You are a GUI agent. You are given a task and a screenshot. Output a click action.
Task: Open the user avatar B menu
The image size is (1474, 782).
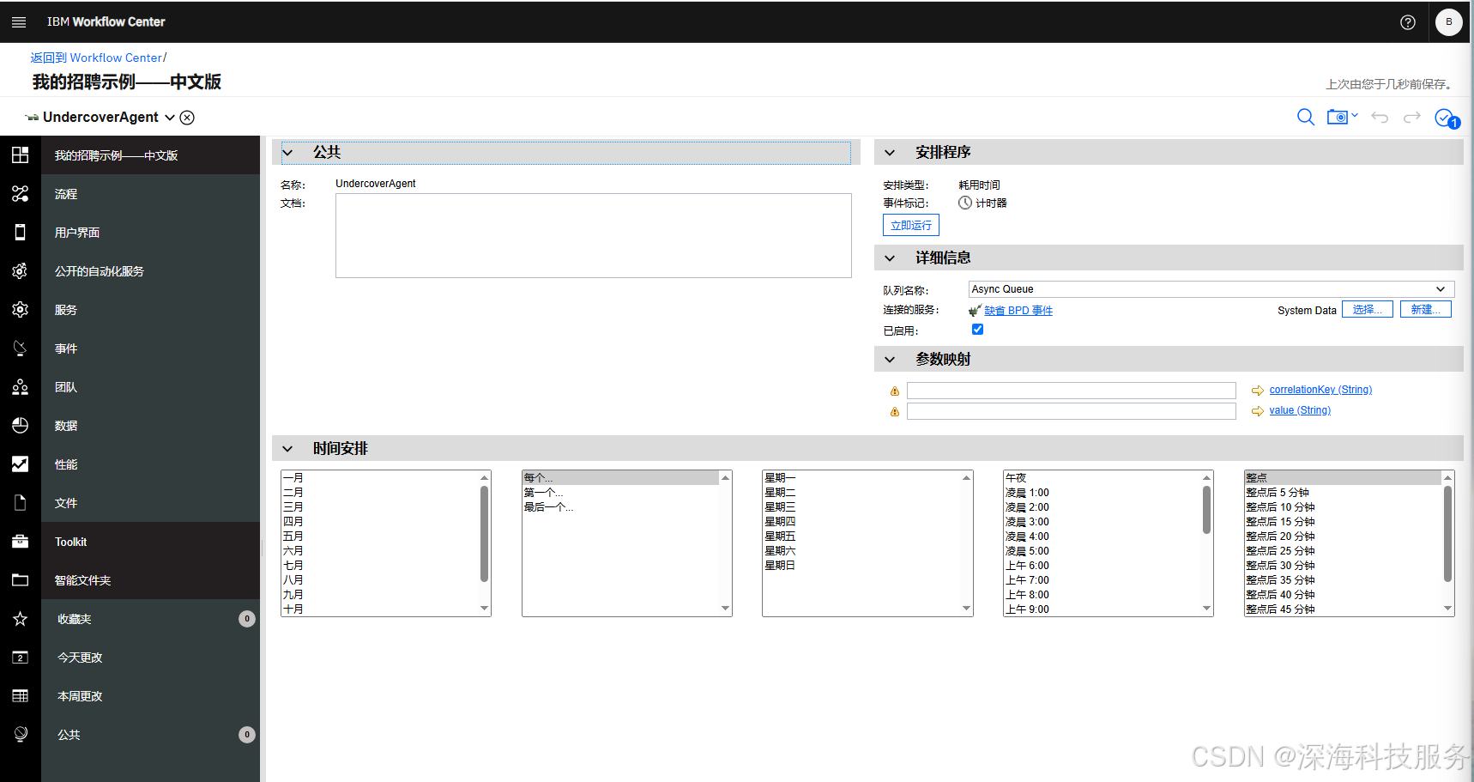click(1449, 22)
